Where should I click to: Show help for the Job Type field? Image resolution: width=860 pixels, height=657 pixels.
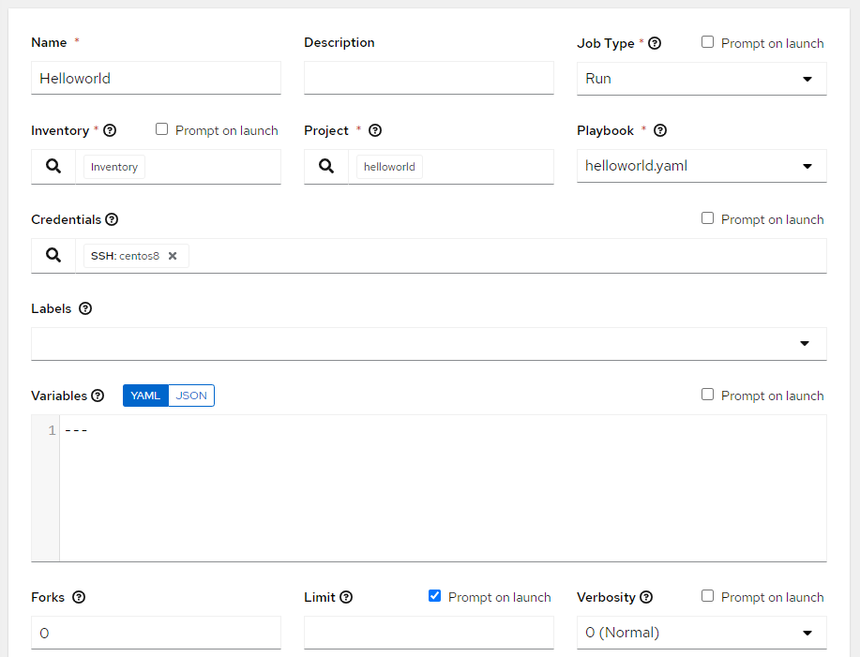655,43
